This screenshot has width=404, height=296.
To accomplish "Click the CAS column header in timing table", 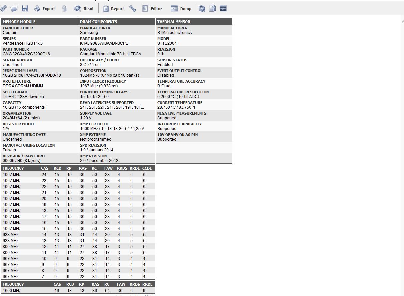I will coord(45,168).
